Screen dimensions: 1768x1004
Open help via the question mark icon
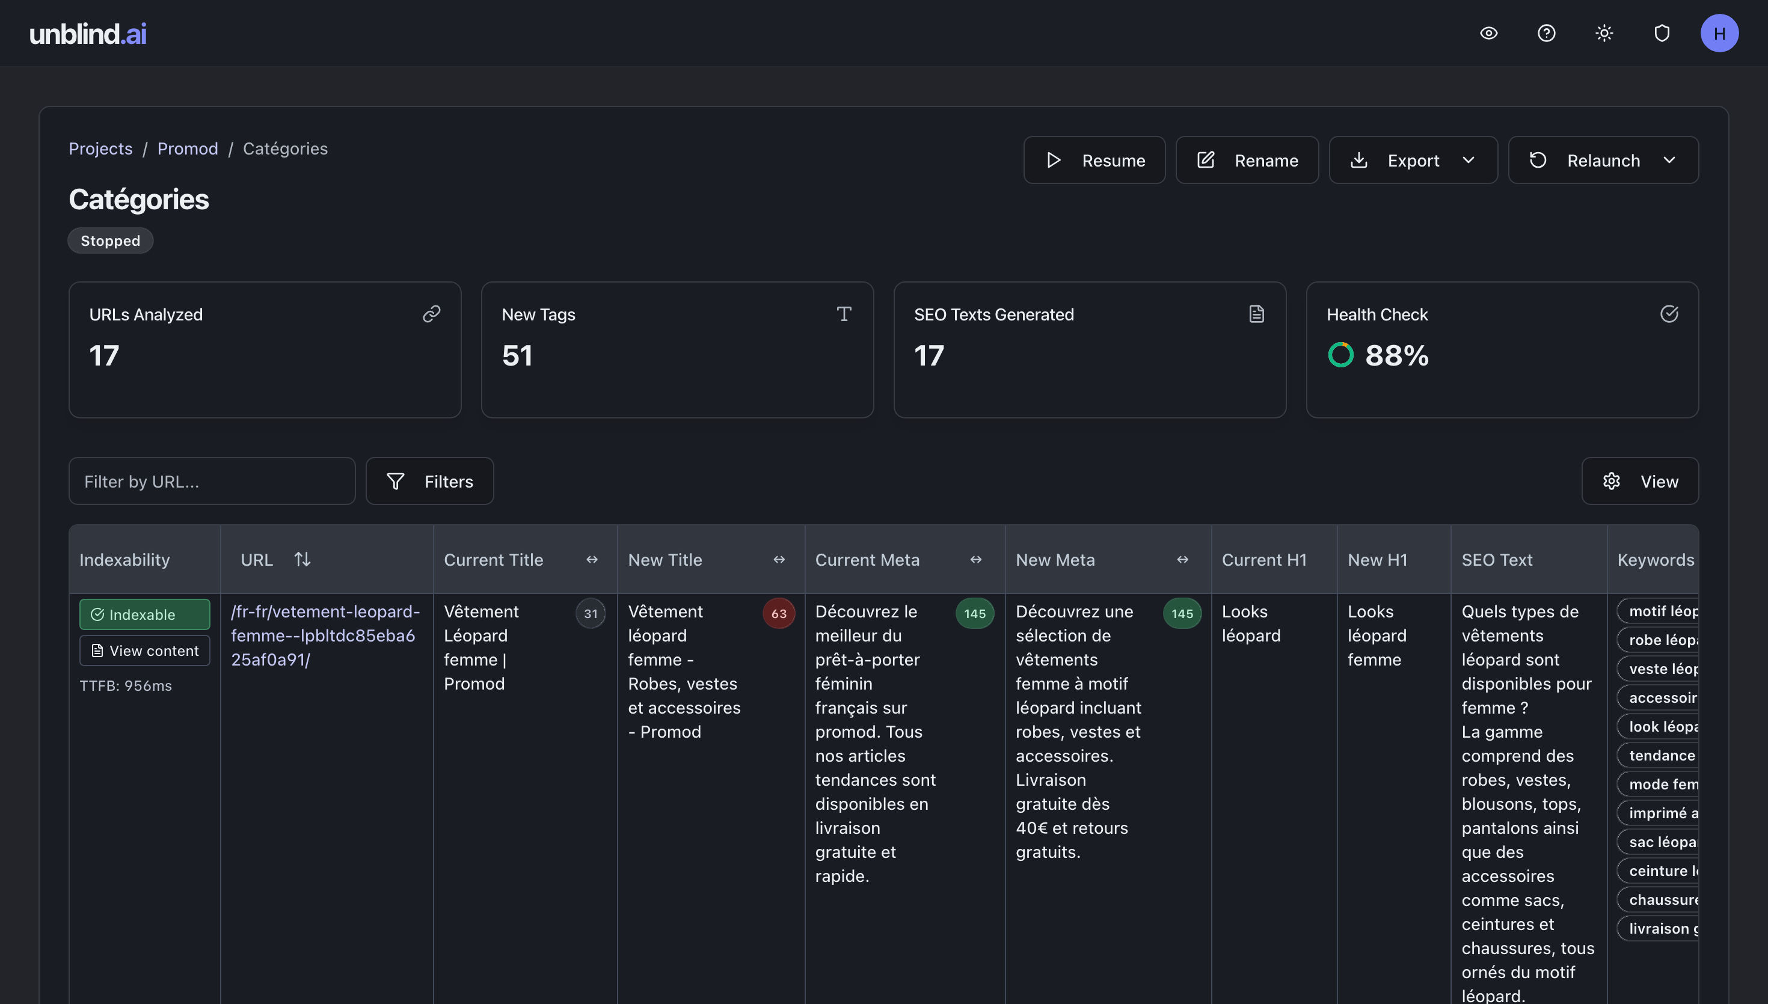click(1547, 32)
